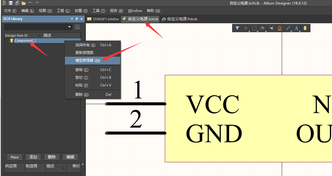Click the 描述 column header in component list
Image resolution: width=332 pixels, height=176 pixels.
coord(61,35)
